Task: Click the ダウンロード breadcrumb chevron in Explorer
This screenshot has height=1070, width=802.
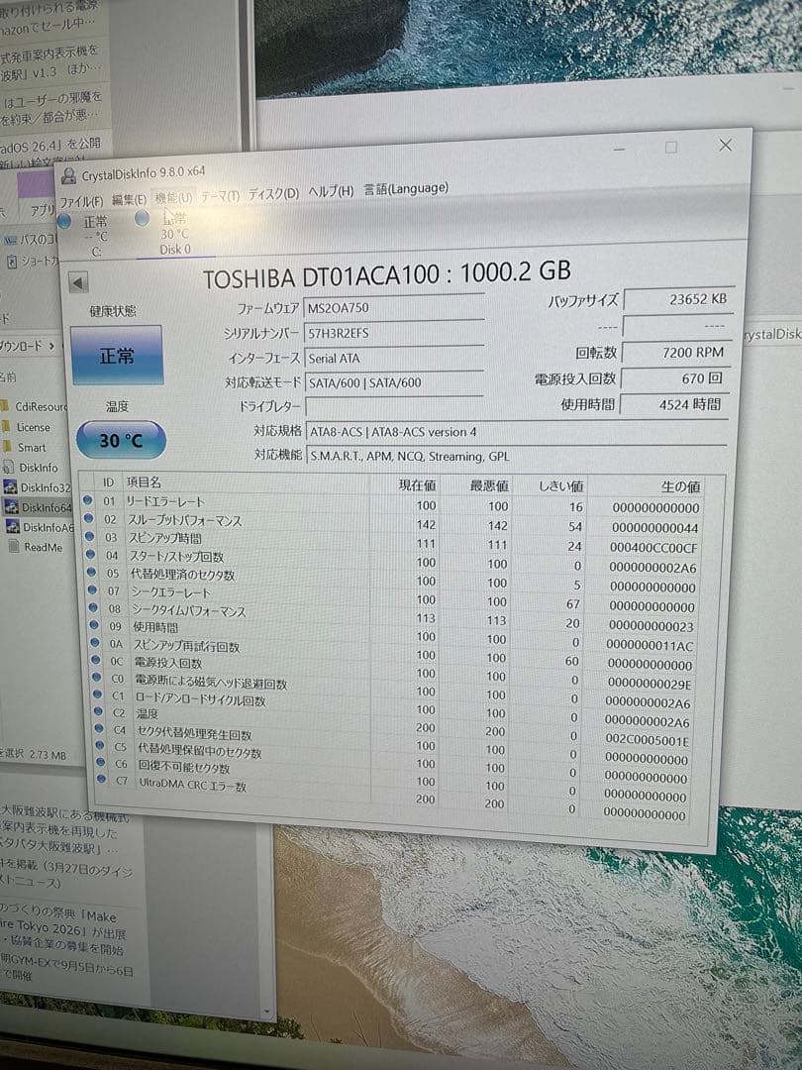Action: [x=51, y=347]
